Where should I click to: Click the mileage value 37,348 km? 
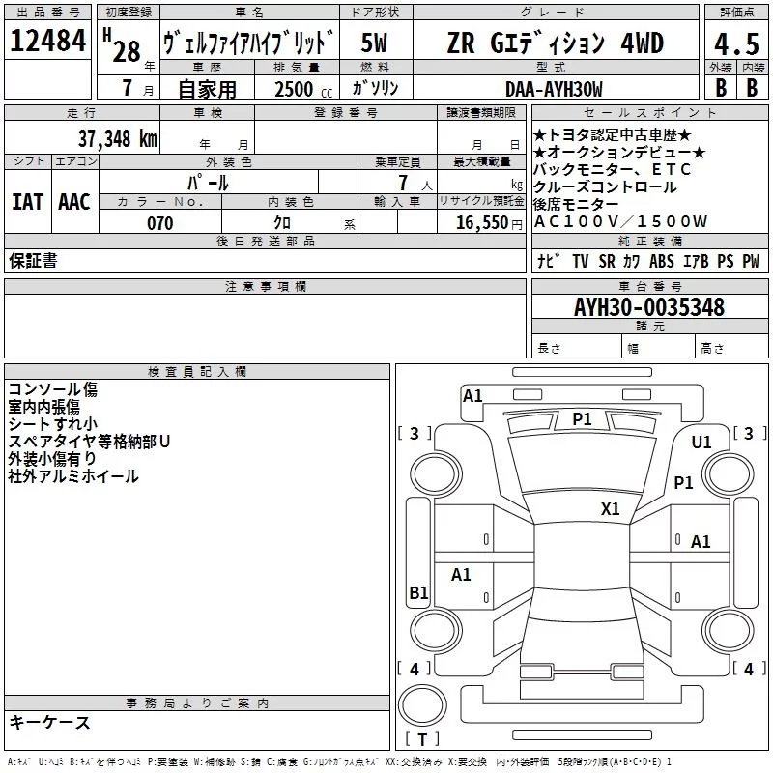[x=118, y=139]
